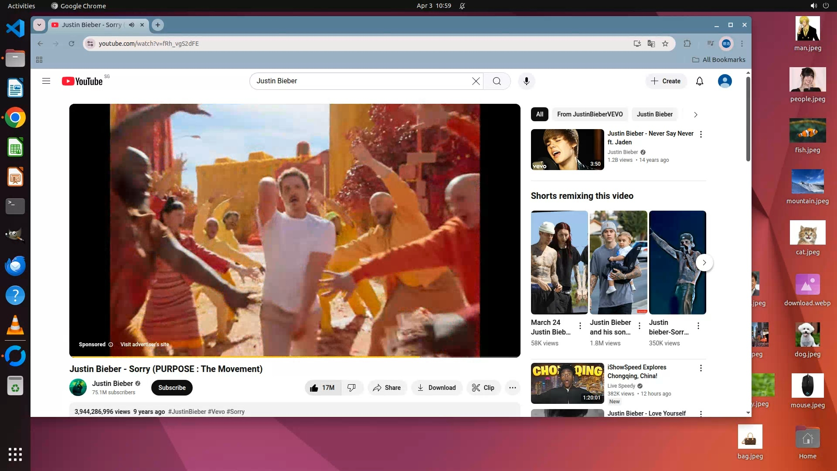Open Chrome extensions puzzle icon
The width and height of the screenshot is (837, 471).
[x=687, y=44]
